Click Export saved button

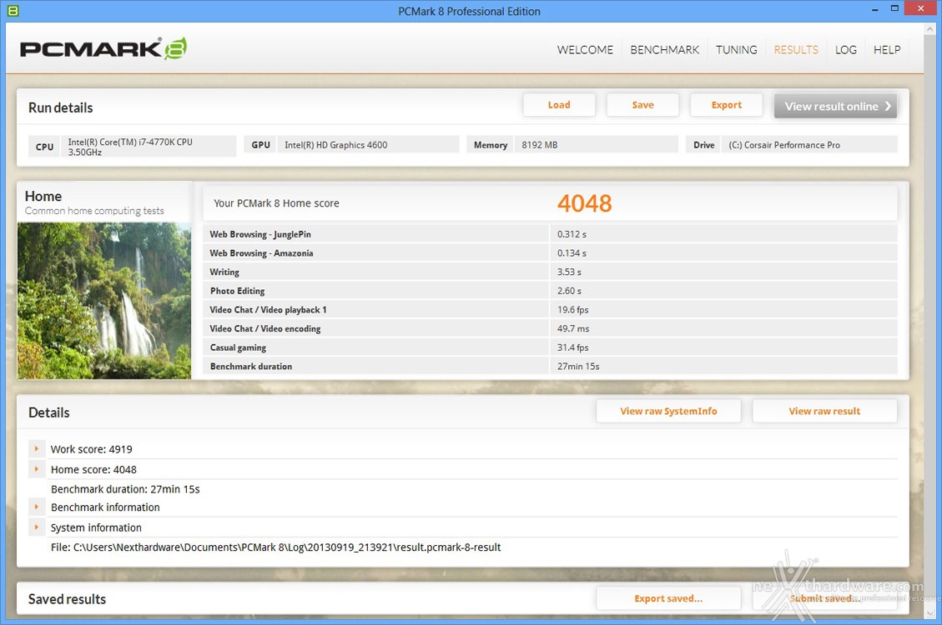click(x=668, y=598)
